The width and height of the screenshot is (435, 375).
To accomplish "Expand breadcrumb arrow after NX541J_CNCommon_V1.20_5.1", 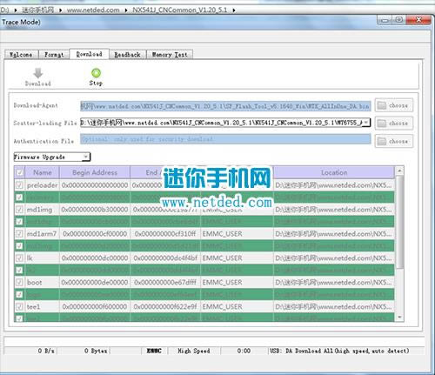I will click(234, 10).
